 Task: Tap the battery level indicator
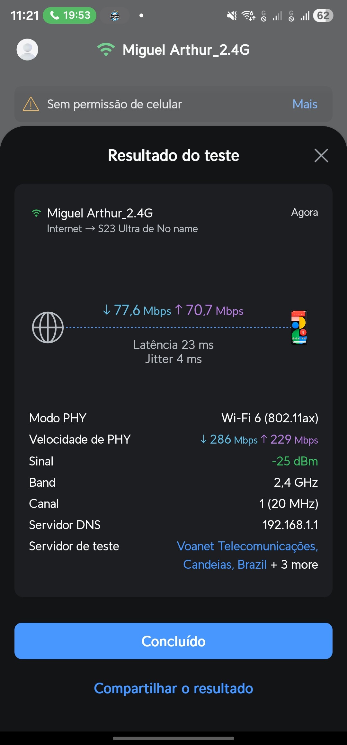point(323,15)
